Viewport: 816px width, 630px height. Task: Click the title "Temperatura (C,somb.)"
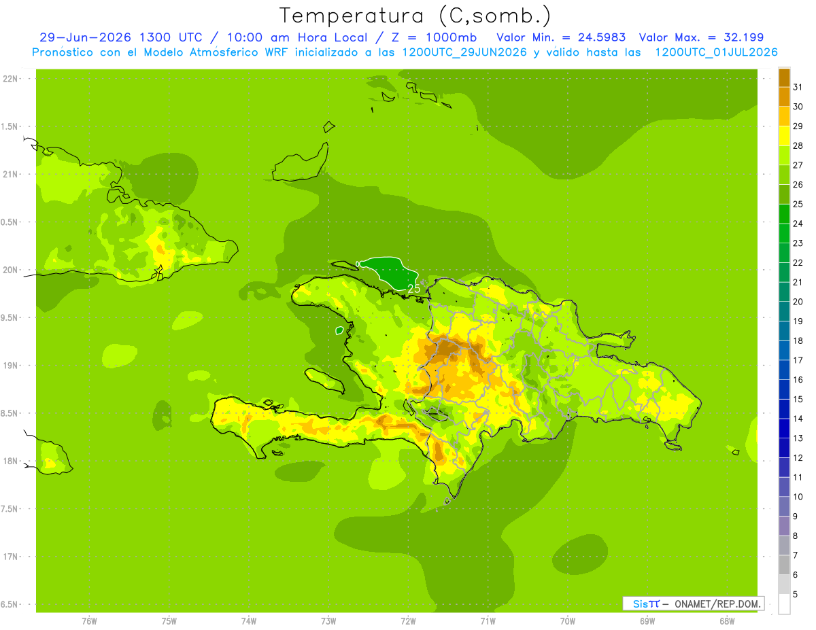415,16
